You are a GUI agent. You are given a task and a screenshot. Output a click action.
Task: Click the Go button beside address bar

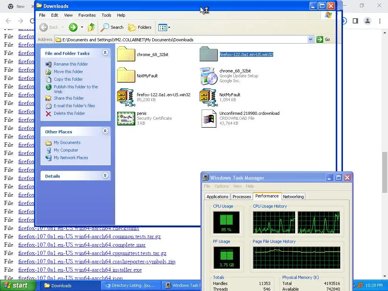click(x=324, y=39)
